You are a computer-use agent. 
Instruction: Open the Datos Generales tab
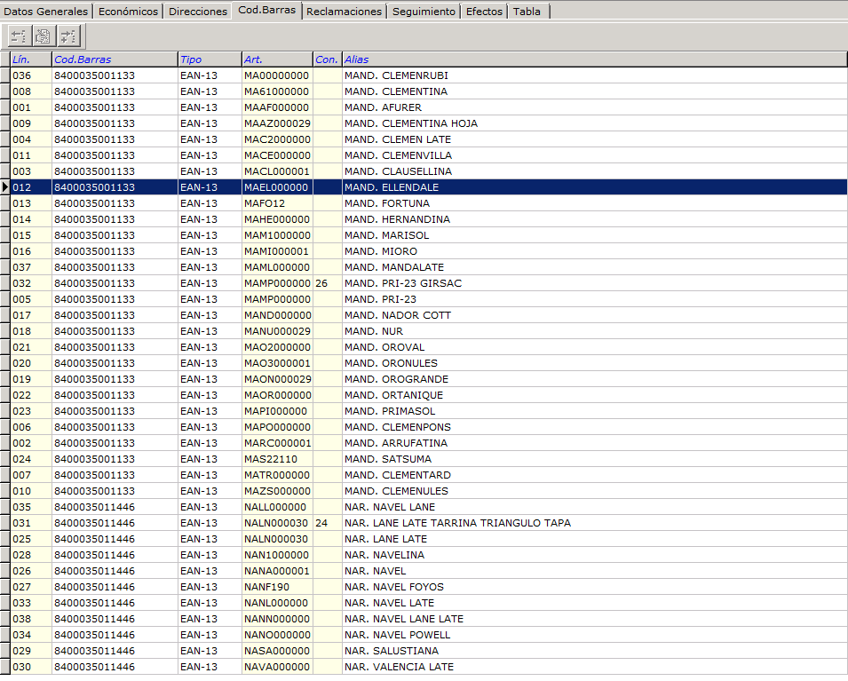(x=46, y=12)
